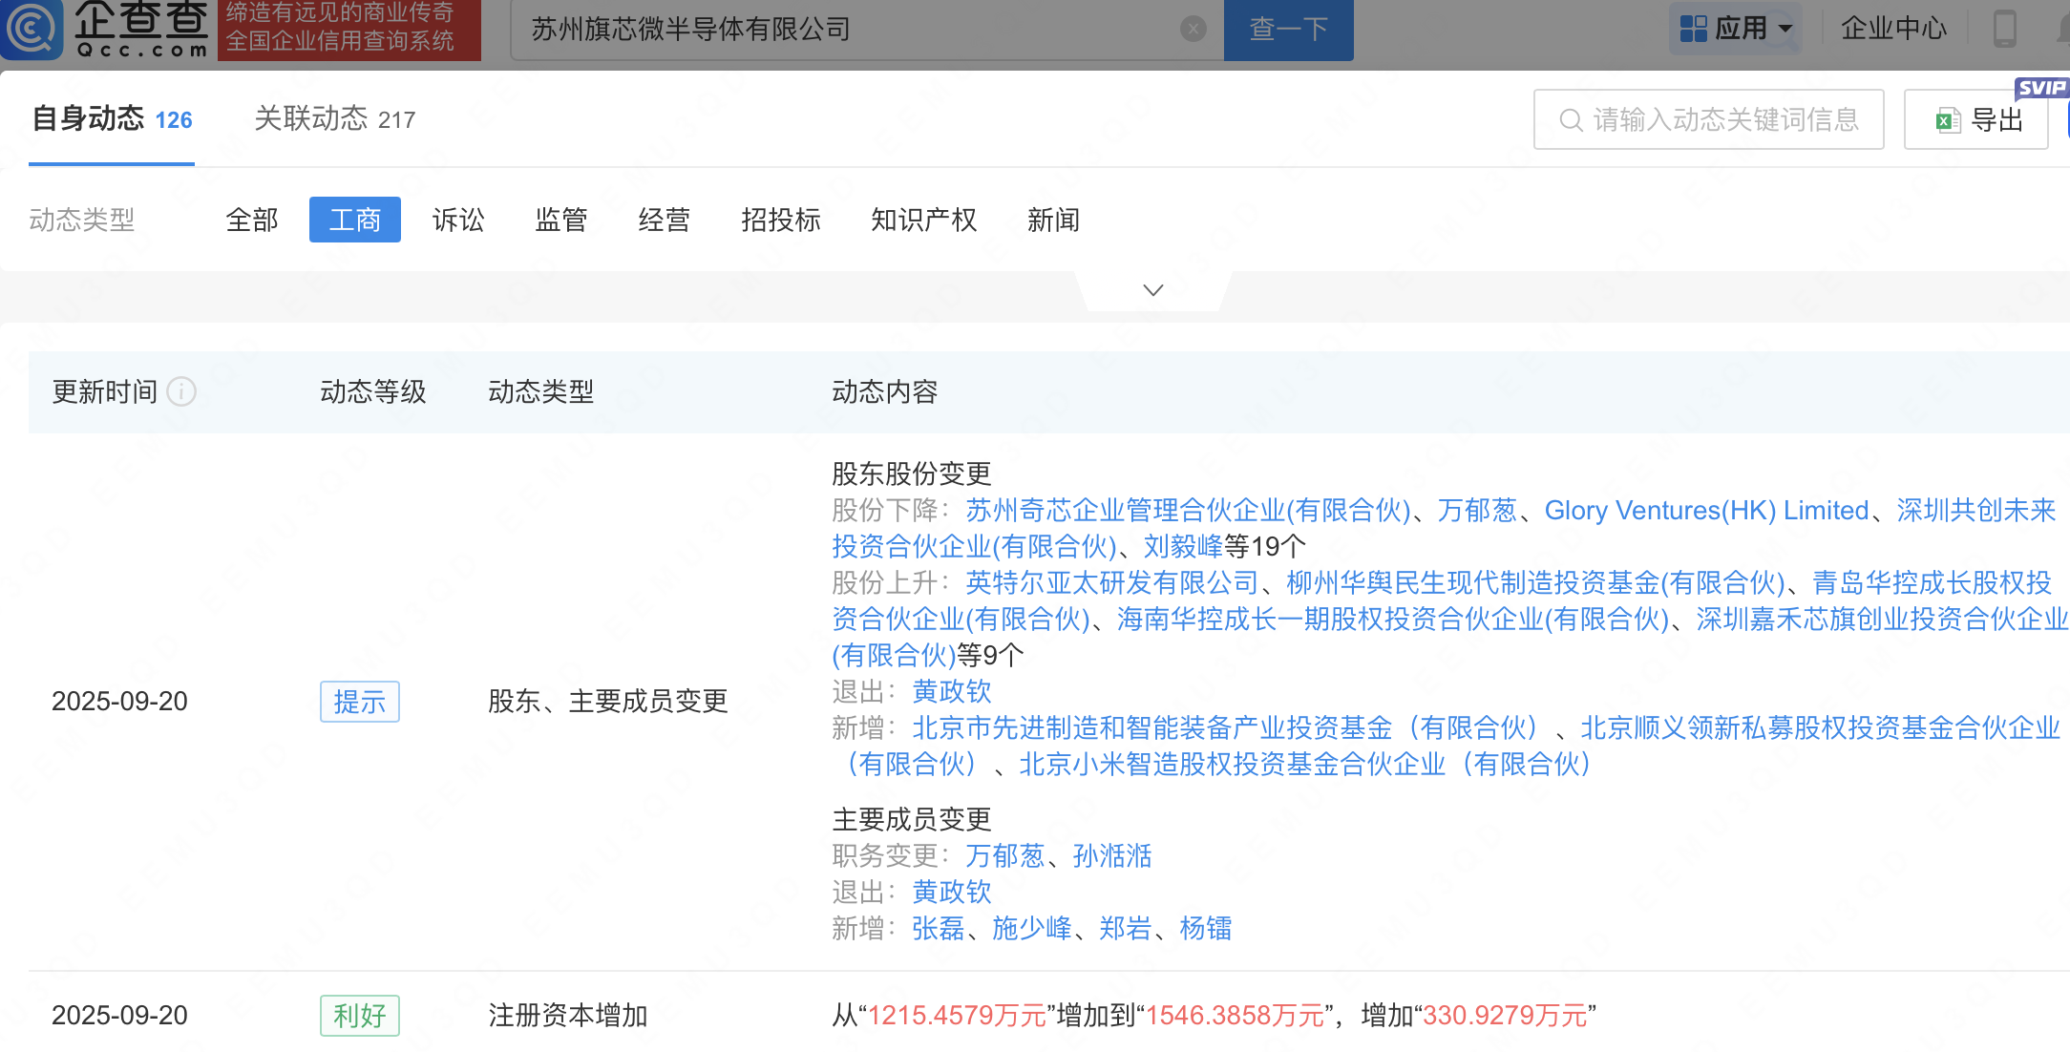Open the 应用 dropdown menu
The height and width of the screenshot is (1052, 2070).
click(x=1785, y=29)
